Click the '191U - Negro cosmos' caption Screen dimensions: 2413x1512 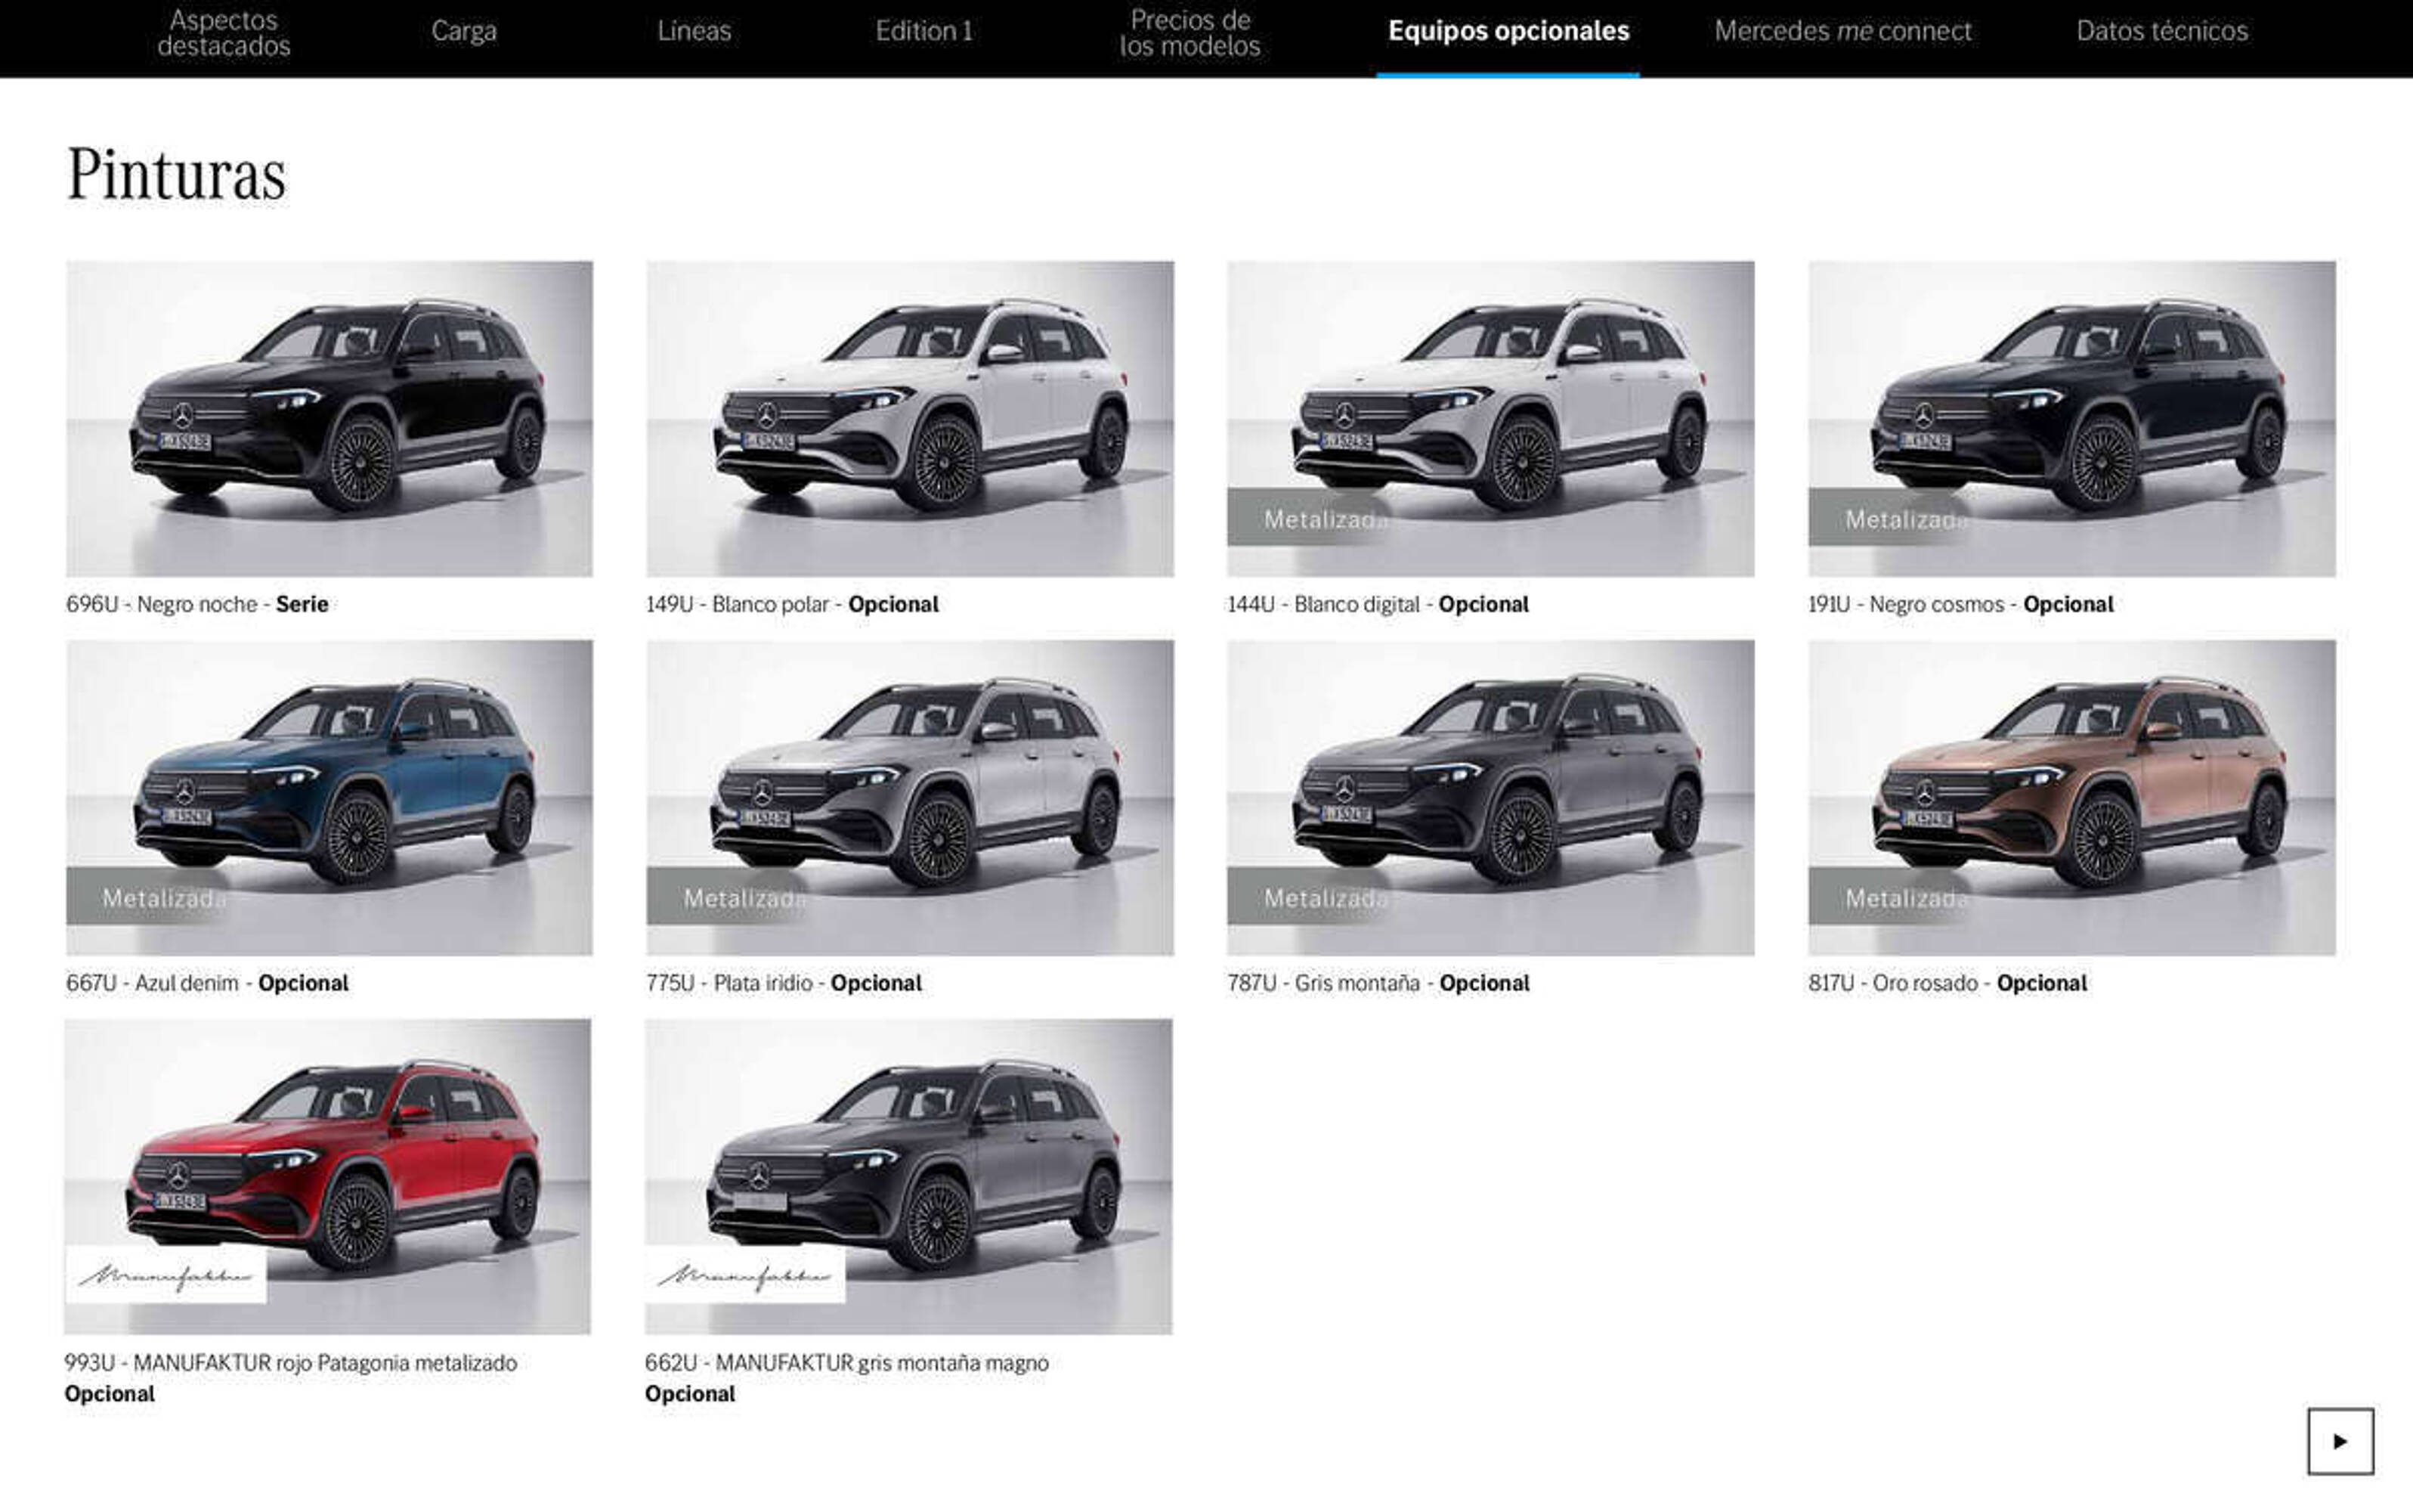point(1961,604)
